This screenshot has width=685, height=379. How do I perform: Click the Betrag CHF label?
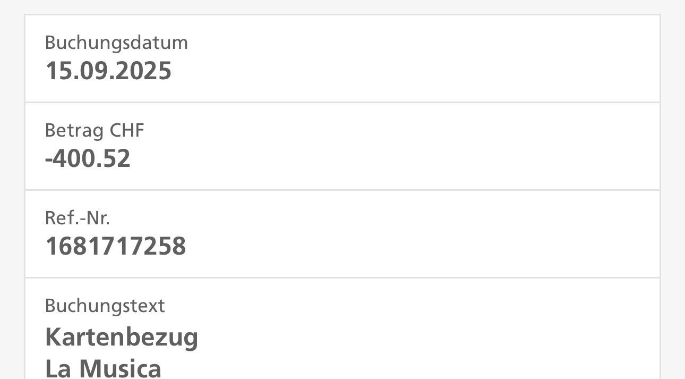95,130
